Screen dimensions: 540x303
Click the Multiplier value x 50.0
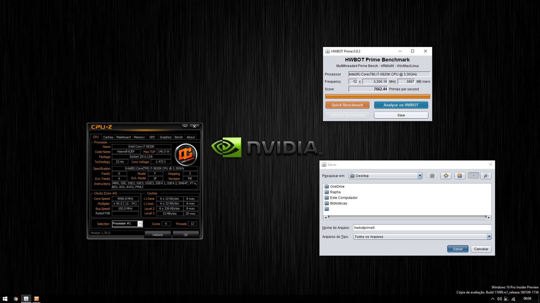pos(125,204)
